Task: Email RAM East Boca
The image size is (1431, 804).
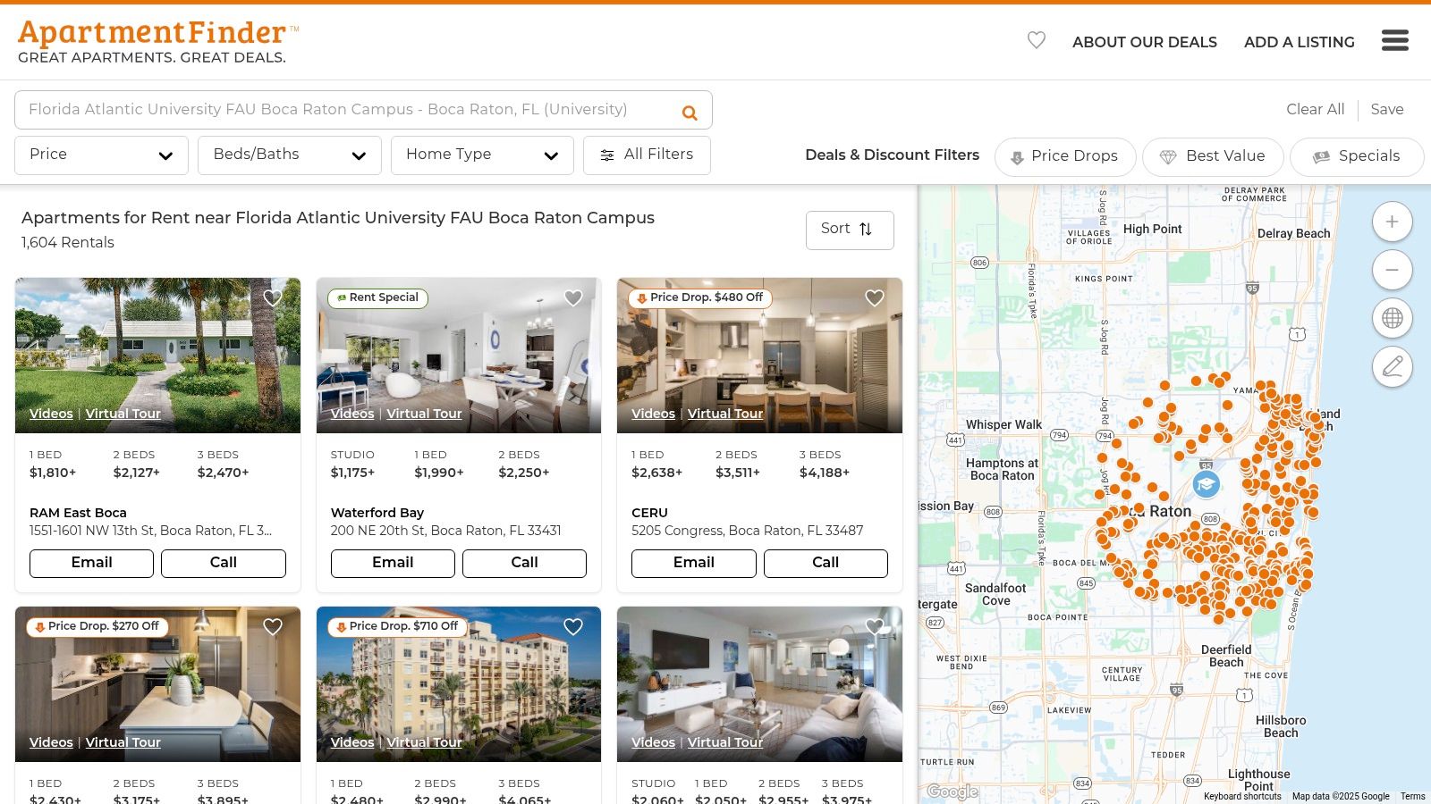Action: (x=91, y=563)
